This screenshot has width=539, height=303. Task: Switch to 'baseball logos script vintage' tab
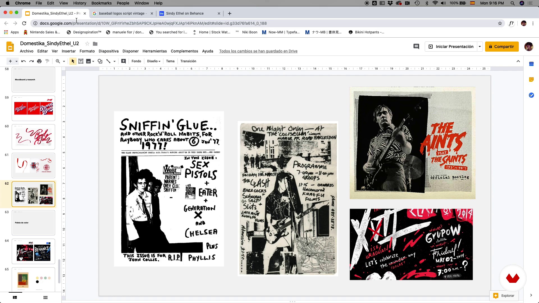(123, 13)
